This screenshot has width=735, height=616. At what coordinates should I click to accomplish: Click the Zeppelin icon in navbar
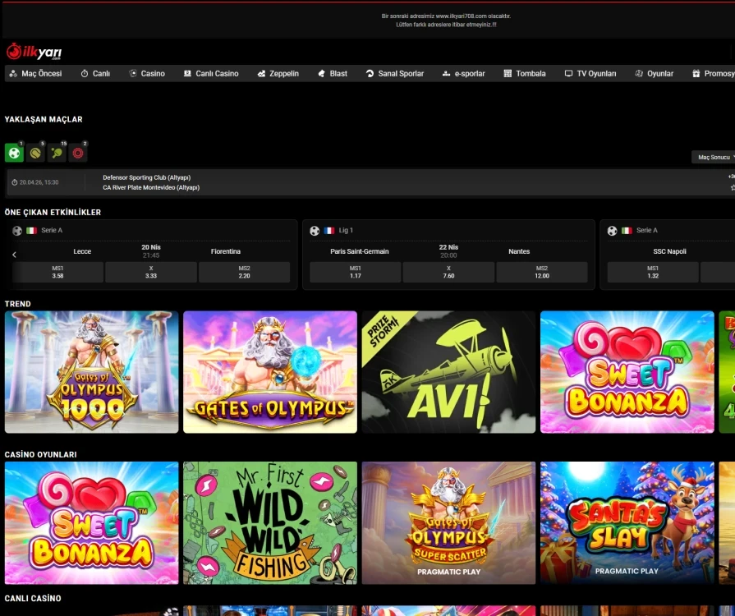tap(262, 74)
